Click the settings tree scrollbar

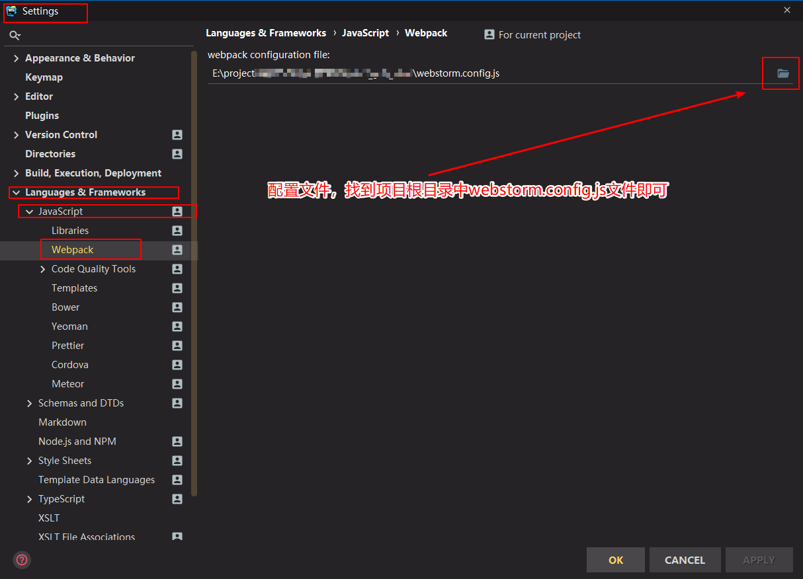[194, 264]
